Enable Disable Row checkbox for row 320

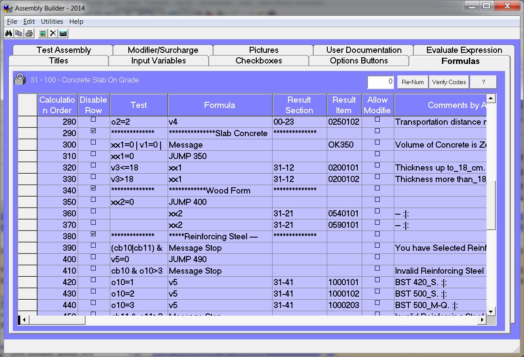[x=93, y=165]
